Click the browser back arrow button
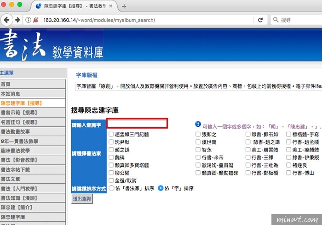The height and width of the screenshot is (225, 322). [6, 20]
